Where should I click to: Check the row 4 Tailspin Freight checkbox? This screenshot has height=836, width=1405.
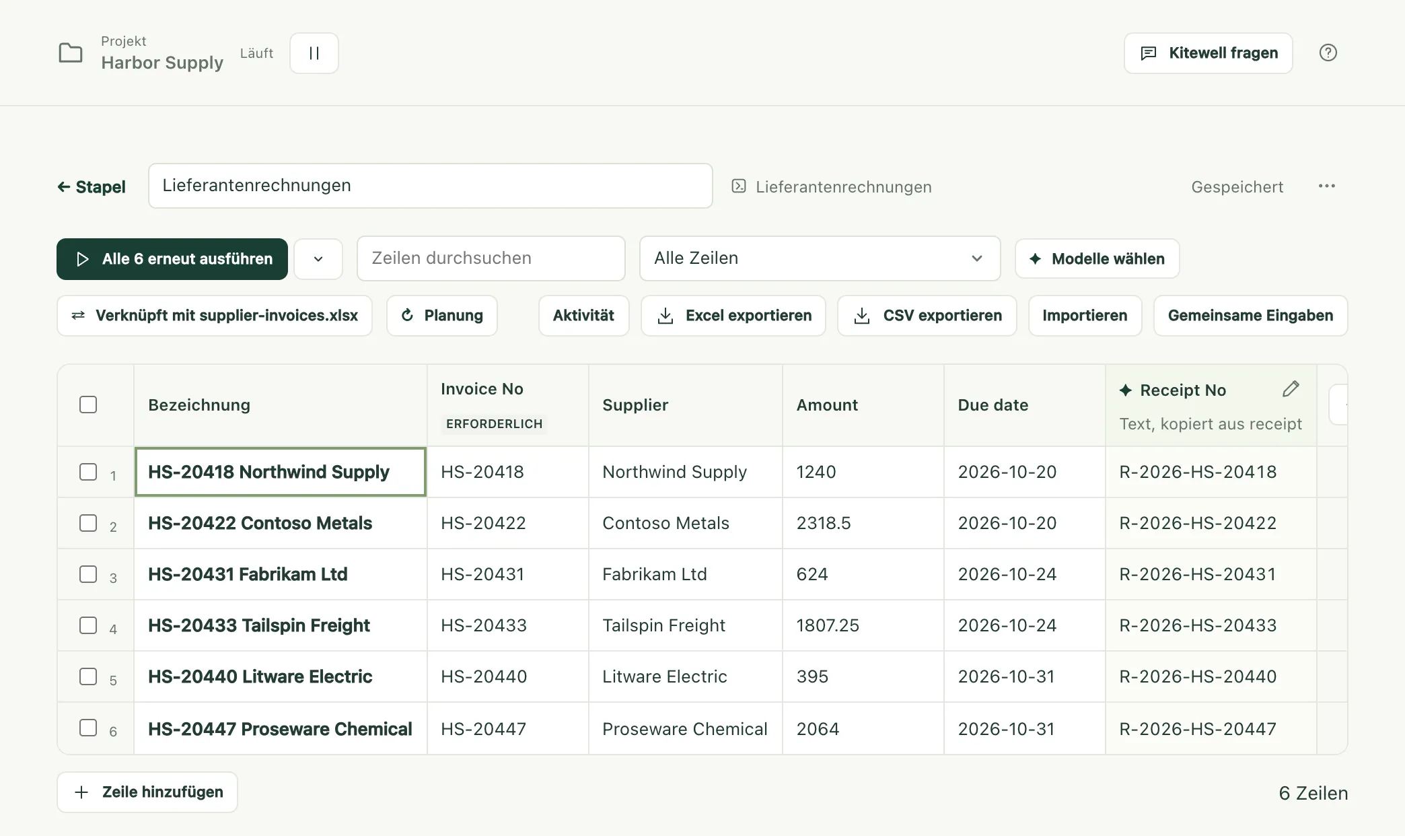[88, 625]
